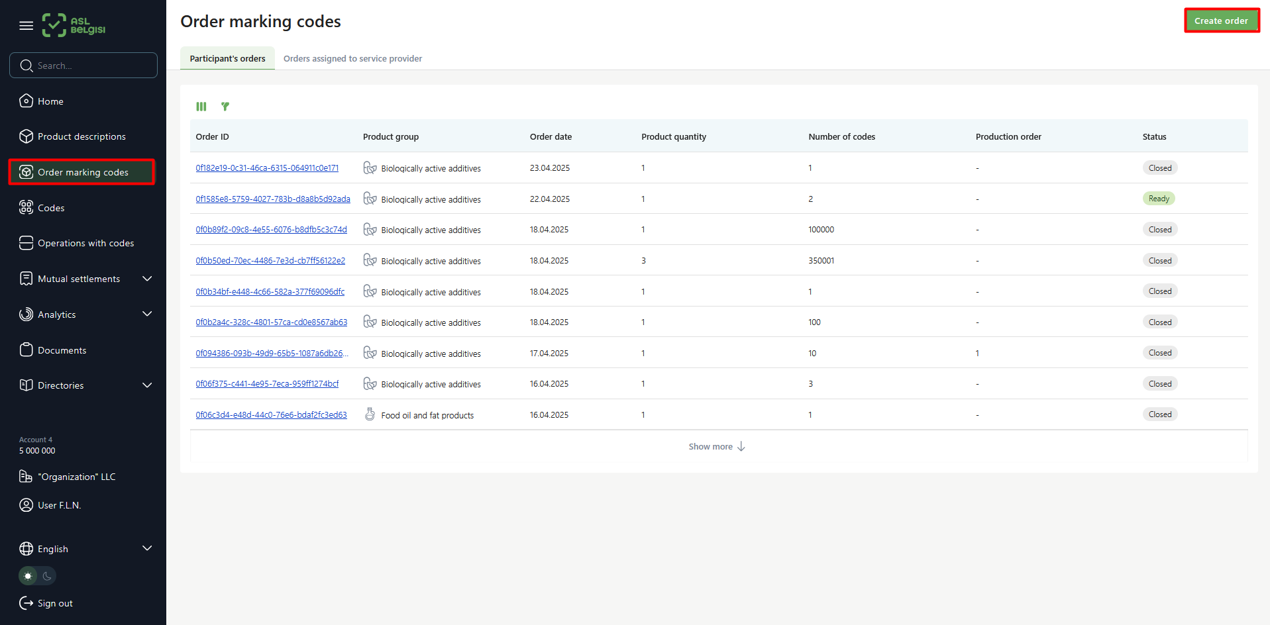This screenshot has height=625, width=1270.
Task: Open order 0f0b34bf-e448-4c66-582a-377f69096dfc
Action: coord(270,291)
